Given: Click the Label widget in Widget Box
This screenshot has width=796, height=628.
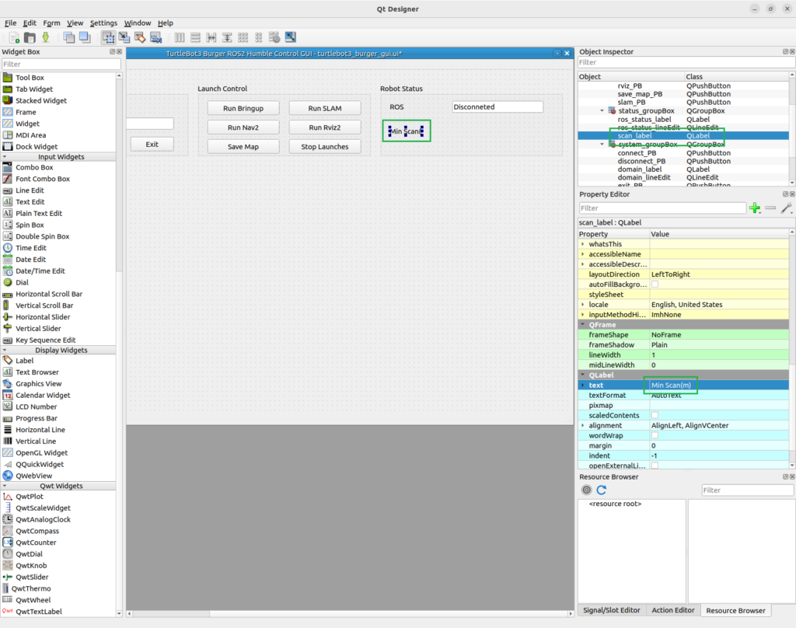Looking at the screenshot, I should [24, 361].
